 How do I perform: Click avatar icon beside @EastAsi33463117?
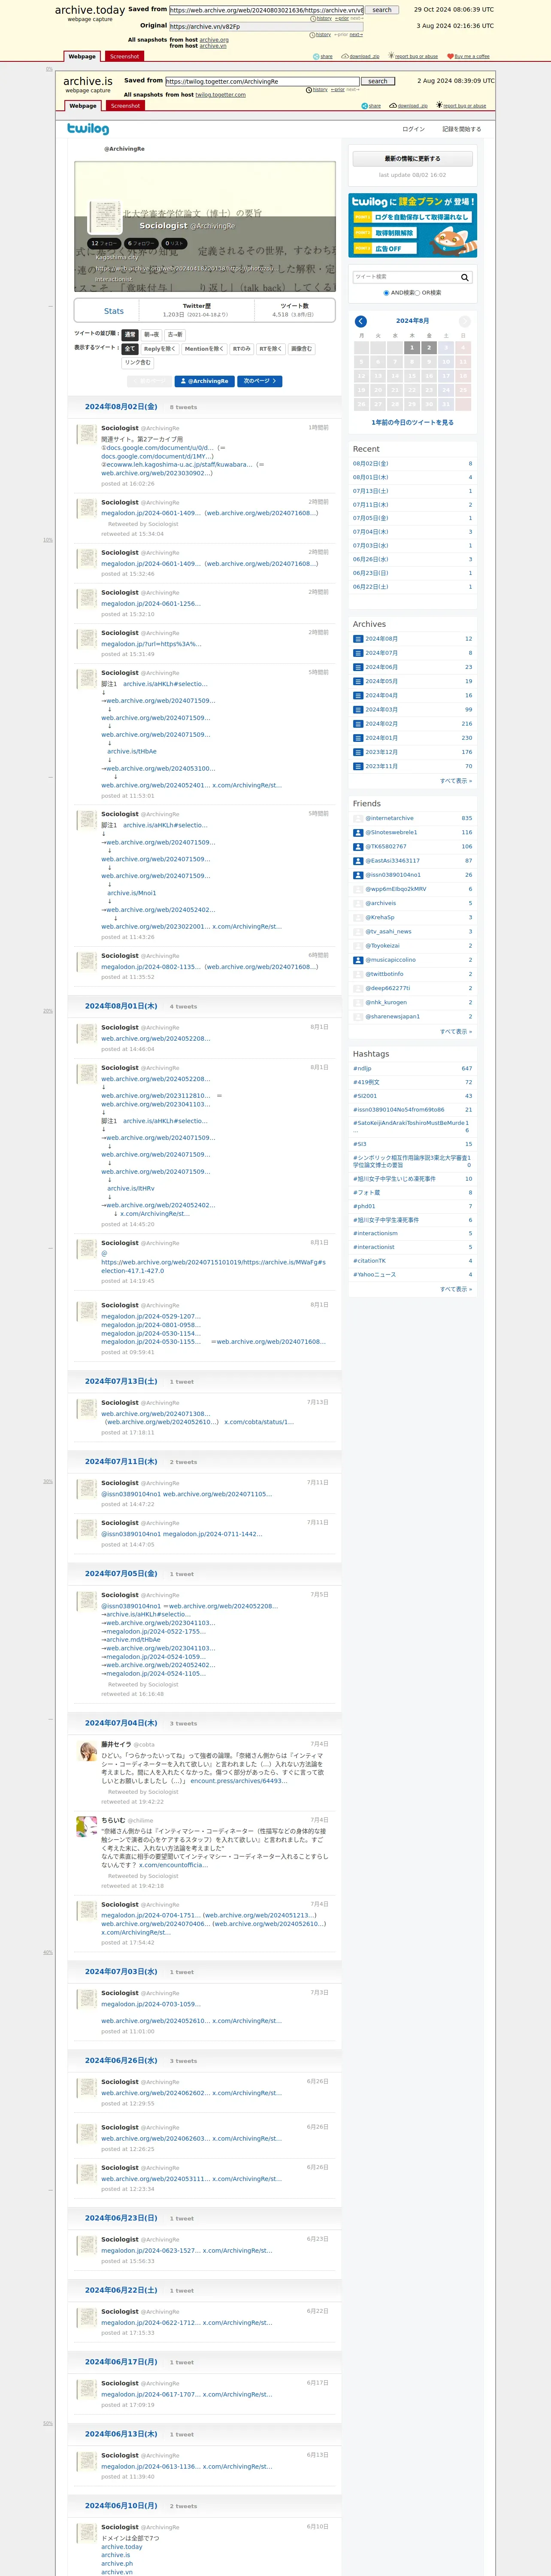tap(358, 861)
